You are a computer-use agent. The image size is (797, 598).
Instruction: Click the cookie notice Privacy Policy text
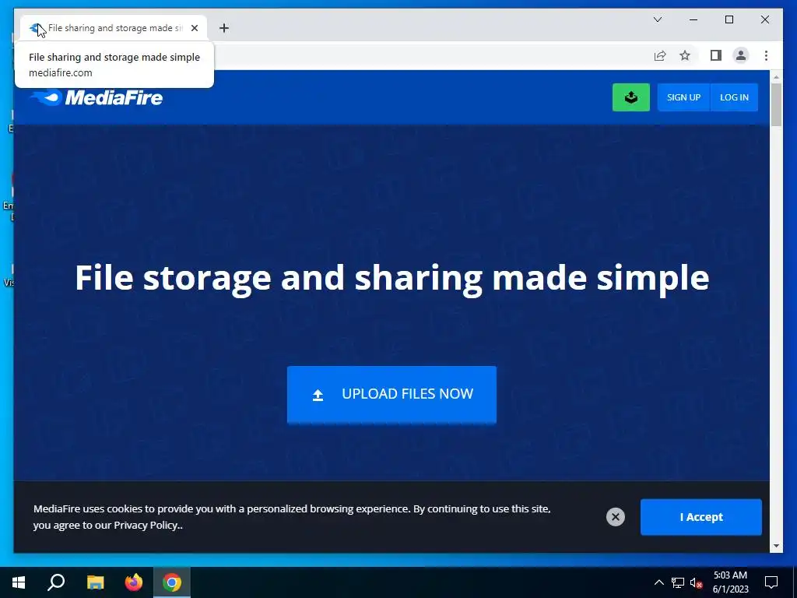146,526
